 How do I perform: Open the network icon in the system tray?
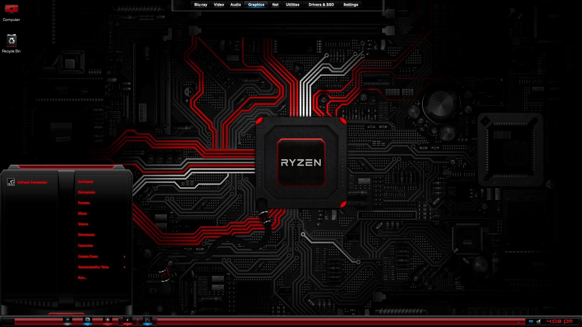530,322
